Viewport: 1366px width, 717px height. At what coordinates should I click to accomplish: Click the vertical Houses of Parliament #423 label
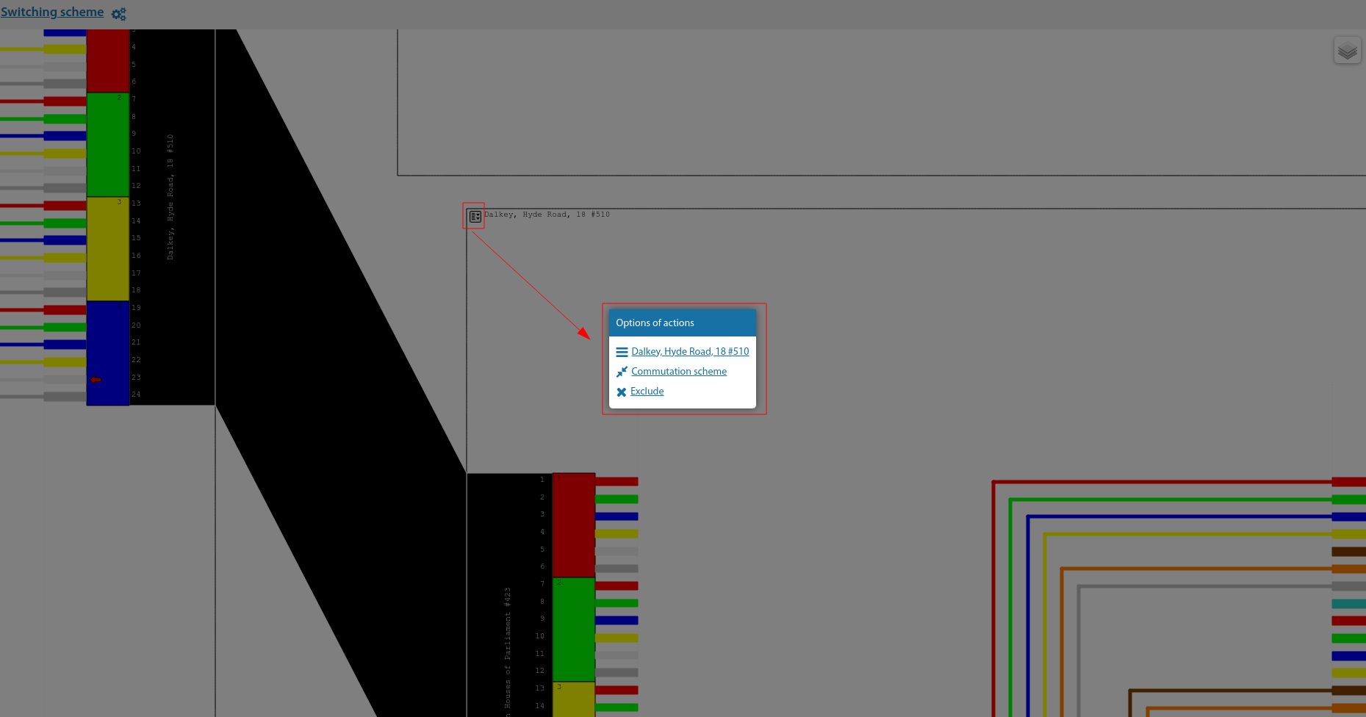[x=507, y=650]
